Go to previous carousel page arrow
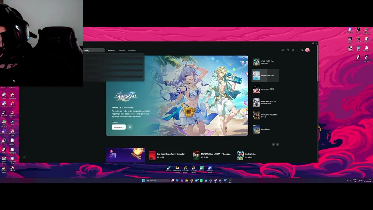 [273, 144]
